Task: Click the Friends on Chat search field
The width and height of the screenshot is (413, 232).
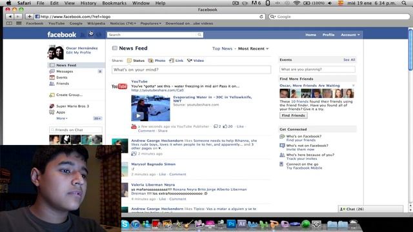Action: 76,130
